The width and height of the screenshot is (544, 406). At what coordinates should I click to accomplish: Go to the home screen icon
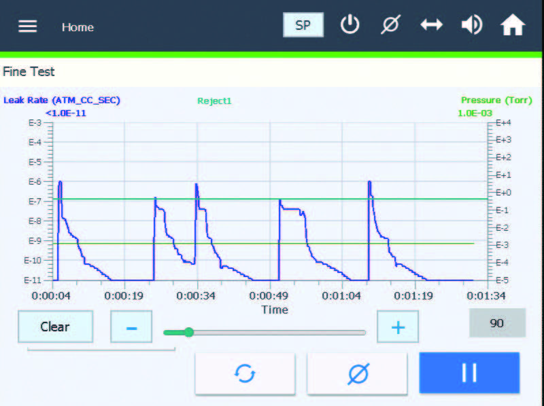click(513, 24)
